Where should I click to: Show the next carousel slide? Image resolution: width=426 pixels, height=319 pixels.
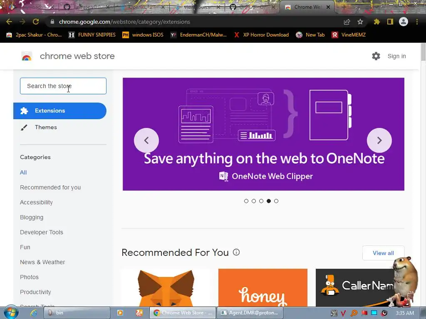point(379,140)
